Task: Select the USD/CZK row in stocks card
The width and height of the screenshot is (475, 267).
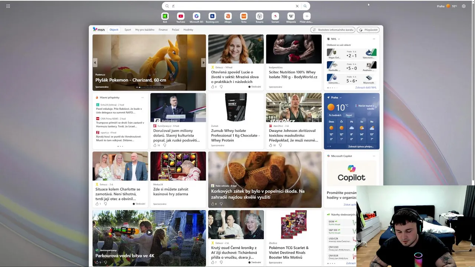Action: (341, 240)
